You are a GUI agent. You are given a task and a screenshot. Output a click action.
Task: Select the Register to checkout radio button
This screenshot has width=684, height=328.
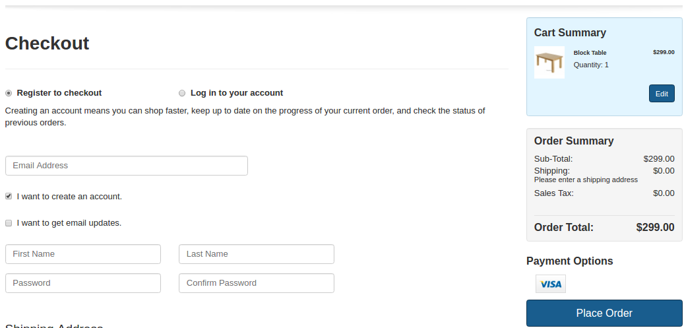pyautogui.click(x=9, y=93)
